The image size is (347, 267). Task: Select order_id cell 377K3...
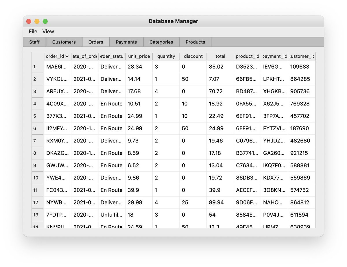(x=58, y=116)
